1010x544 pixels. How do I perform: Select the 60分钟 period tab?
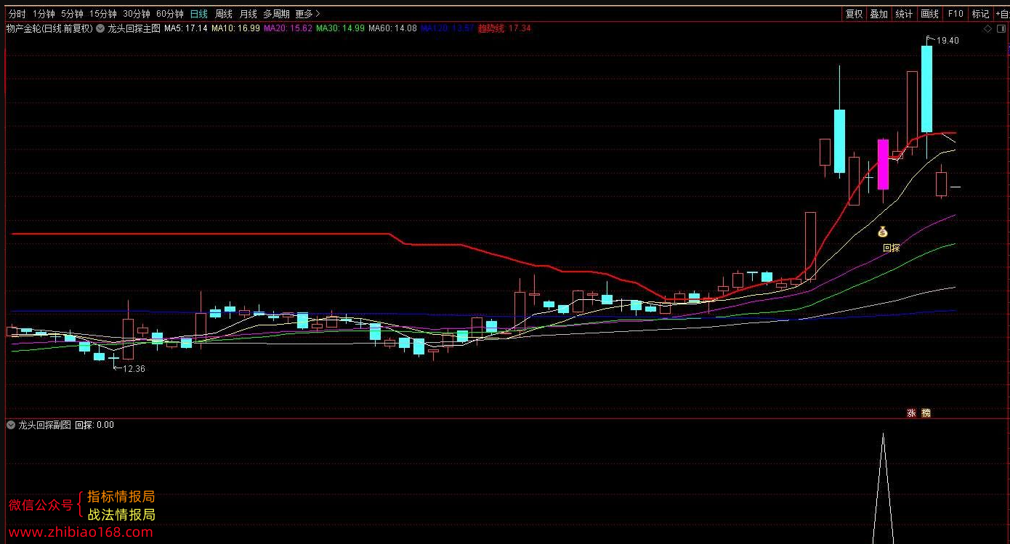[x=169, y=14]
